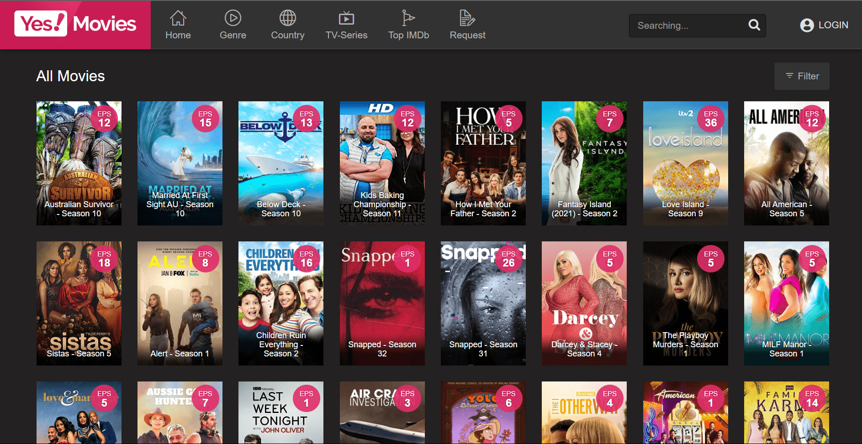Open Snapped - Season 32 poster
Screen dimensions: 862x444
[x=382, y=303]
